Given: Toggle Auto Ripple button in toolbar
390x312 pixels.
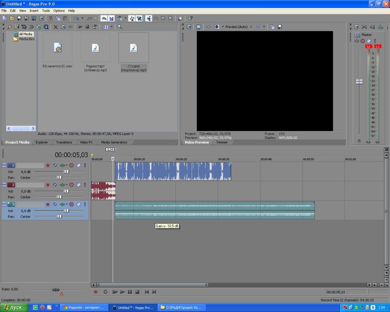Looking at the screenshot, I should (120, 18).
